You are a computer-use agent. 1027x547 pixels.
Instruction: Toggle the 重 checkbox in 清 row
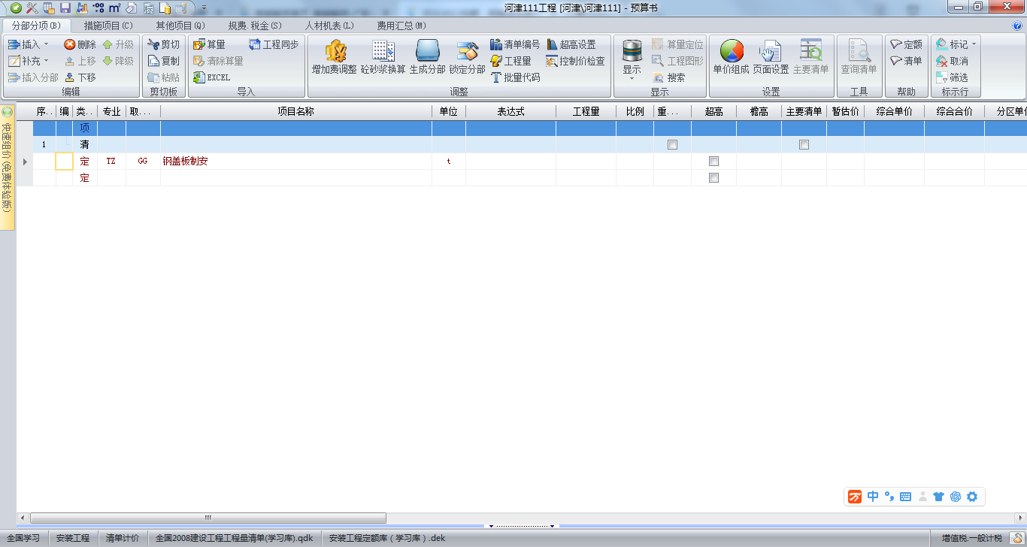pyautogui.click(x=672, y=145)
